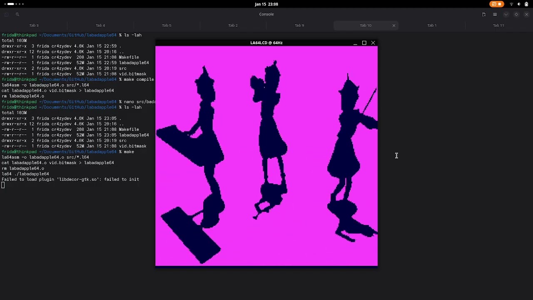
Task: Switch to Tab 3
Action: point(34,25)
